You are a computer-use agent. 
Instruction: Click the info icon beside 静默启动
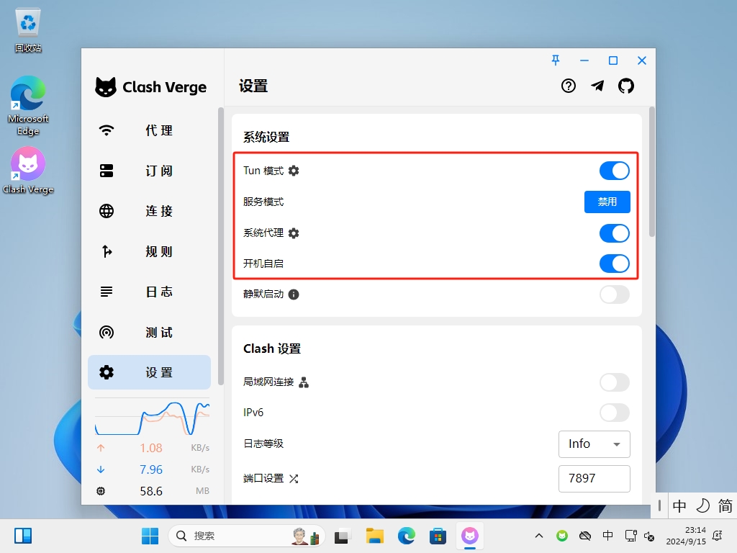click(294, 294)
